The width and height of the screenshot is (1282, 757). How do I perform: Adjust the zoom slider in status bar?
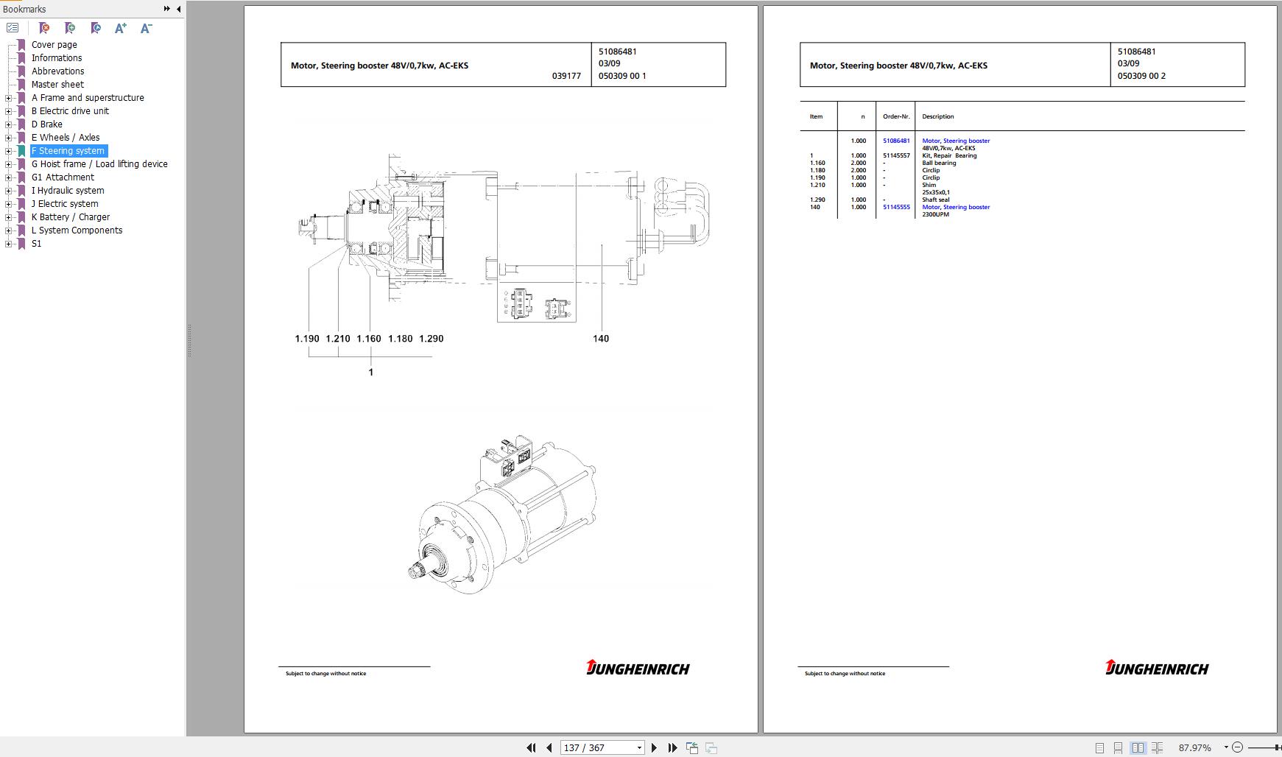[1278, 747]
